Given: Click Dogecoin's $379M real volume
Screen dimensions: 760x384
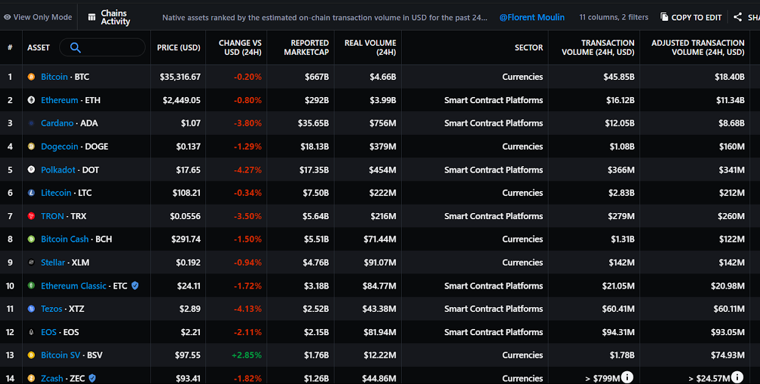Looking at the screenshot, I should click(x=383, y=147).
